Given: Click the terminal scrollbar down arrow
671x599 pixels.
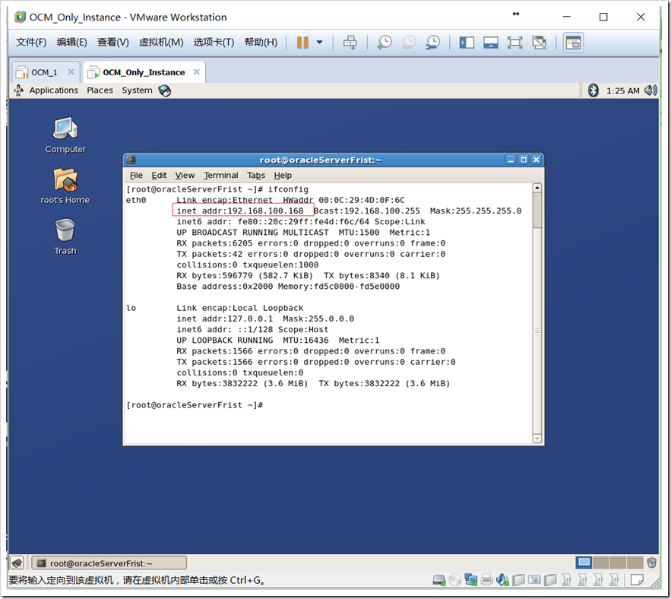Looking at the screenshot, I should pyautogui.click(x=537, y=439).
